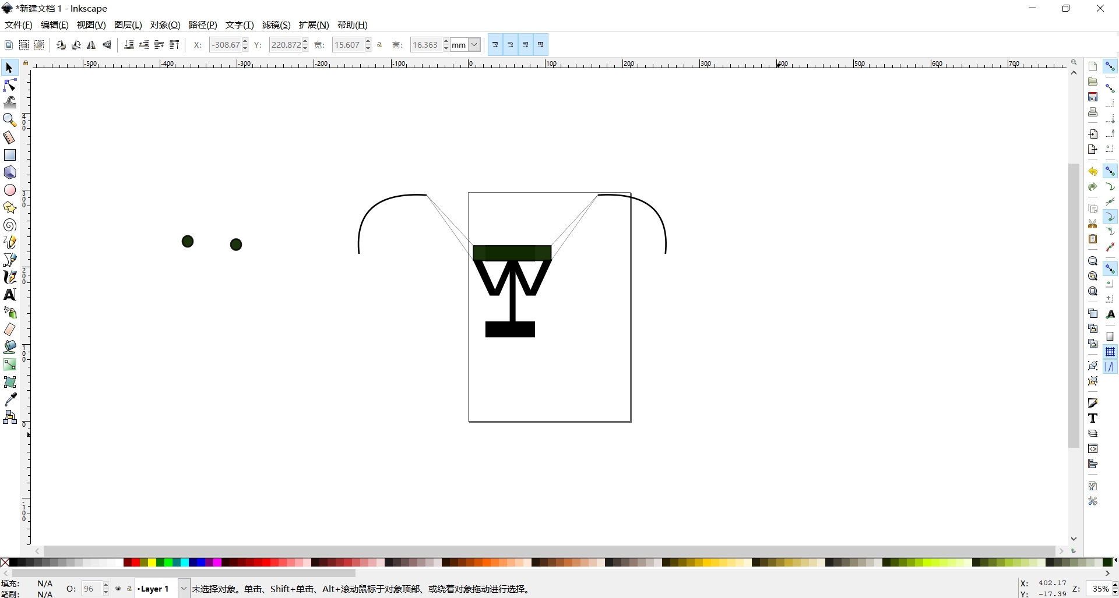The width and height of the screenshot is (1119, 598).
Task: Select the Eraser tool
Action: 9,330
